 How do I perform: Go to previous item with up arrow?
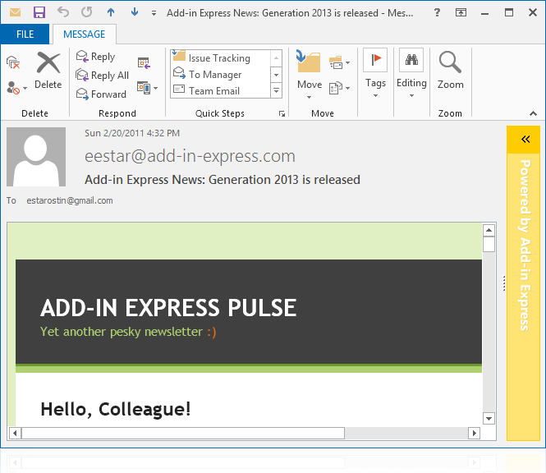tap(111, 12)
